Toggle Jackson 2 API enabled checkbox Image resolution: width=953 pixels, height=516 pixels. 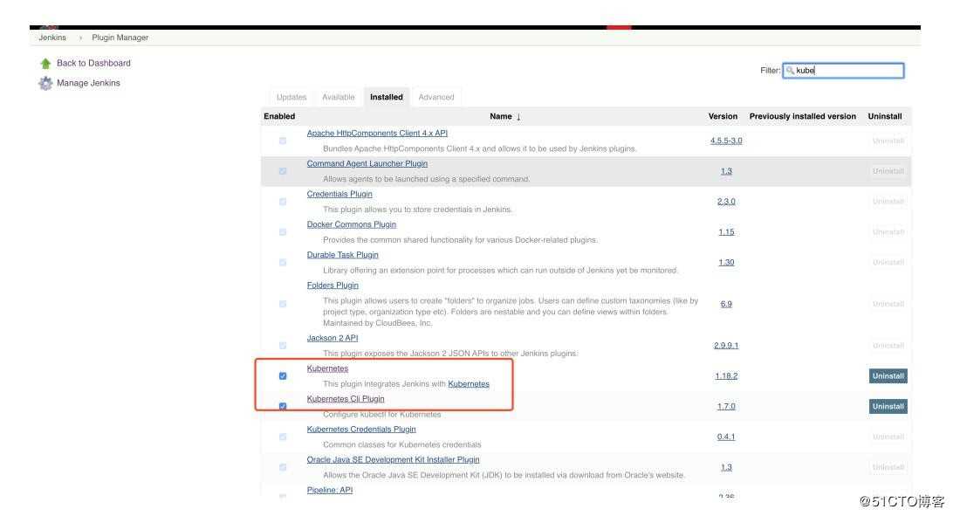[283, 346]
